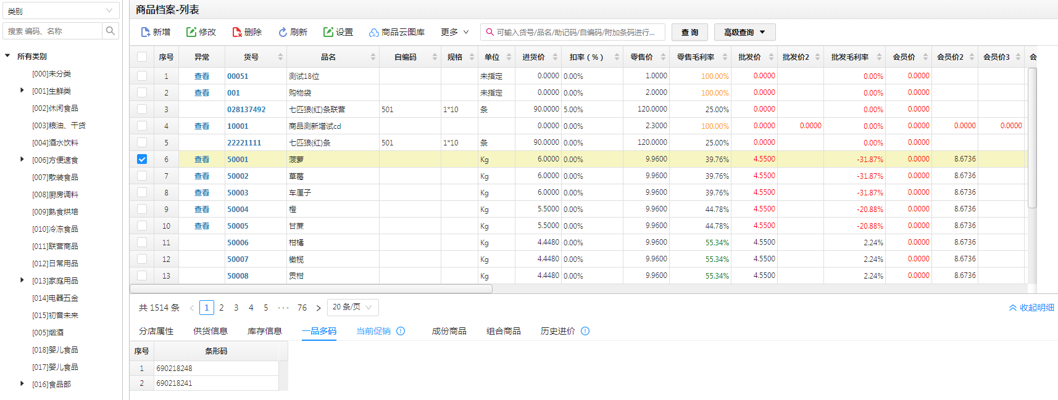This screenshot has width=1058, height=400.
Task: Click the vertical scrollbar of the product table
Action: (1032, 138)
